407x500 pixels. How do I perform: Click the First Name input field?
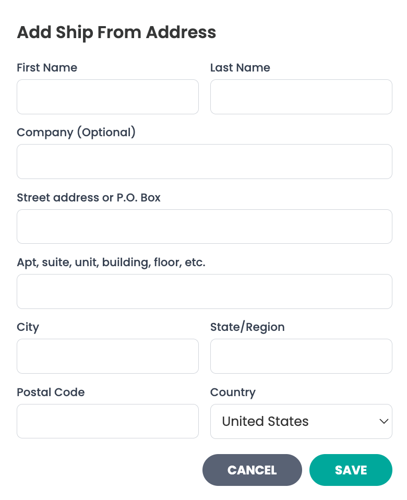point(107,97)
